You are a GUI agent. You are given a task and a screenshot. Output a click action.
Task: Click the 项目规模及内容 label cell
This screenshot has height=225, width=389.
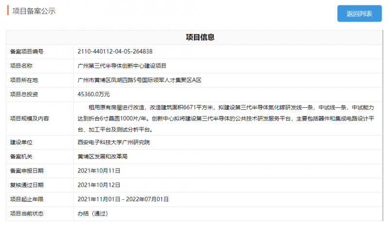tap(30, 118)
